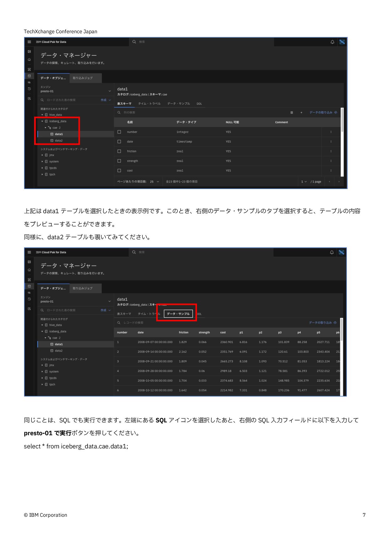
Task: Open the user avatar in the upper screenshot
Action: [342, 42]
